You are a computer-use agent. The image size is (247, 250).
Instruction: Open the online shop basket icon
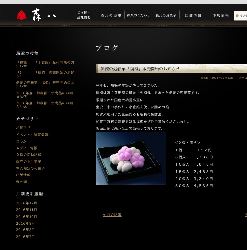coord(237,16)
